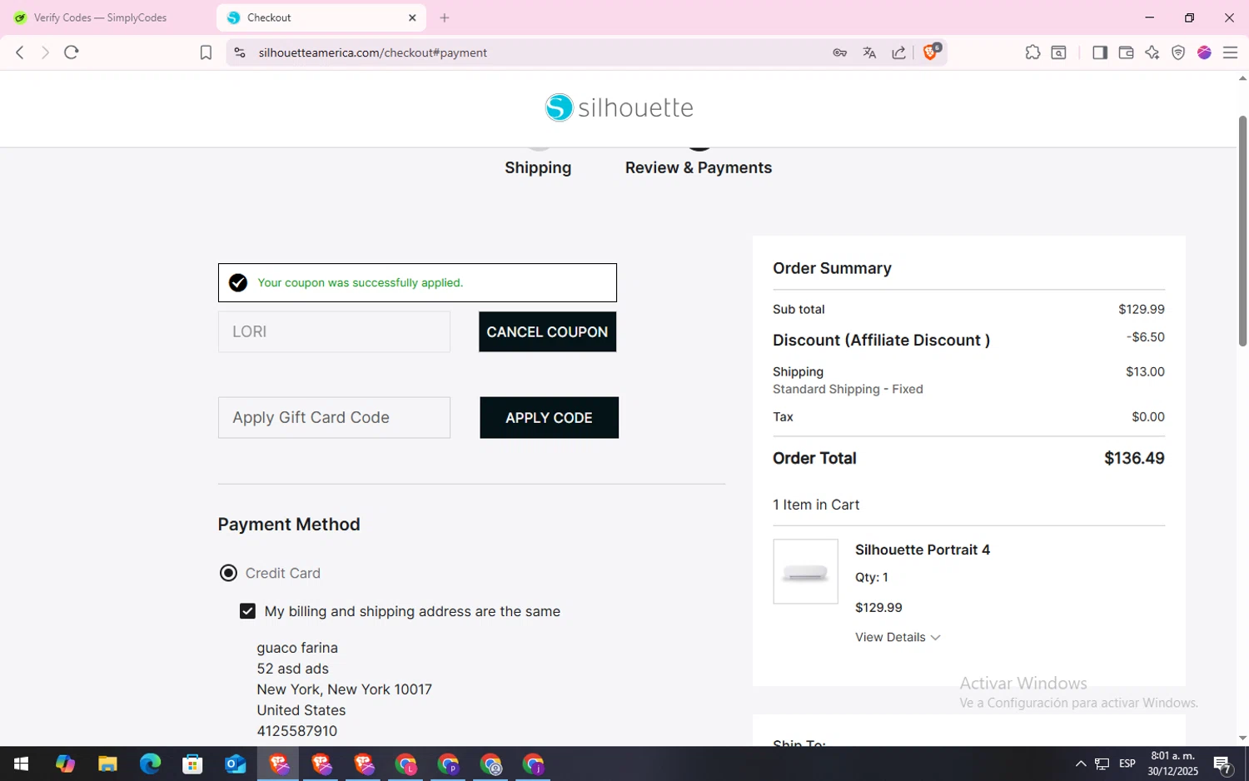The height and width of the screenshot is (781, 1249).
Task: Focus the Apply Gift Card Code field
Action: click(x=334, y=417)
